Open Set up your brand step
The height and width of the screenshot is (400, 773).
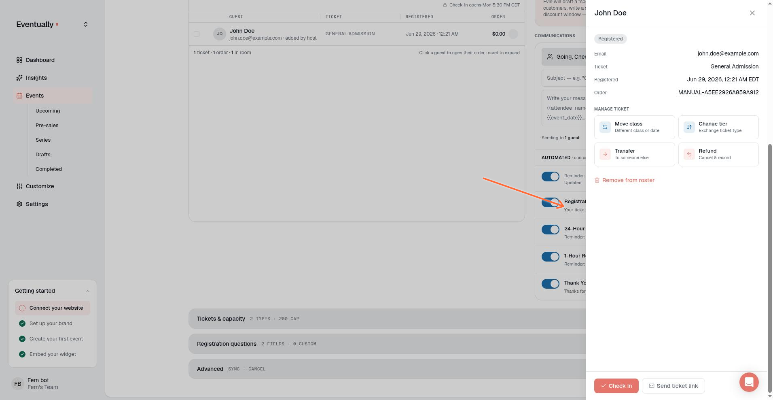pyautogui.click(x=53, y=323)
